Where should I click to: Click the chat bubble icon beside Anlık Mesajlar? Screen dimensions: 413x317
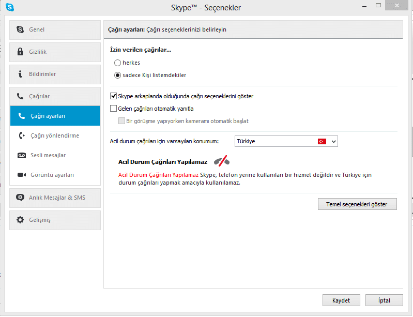[20, 198]
